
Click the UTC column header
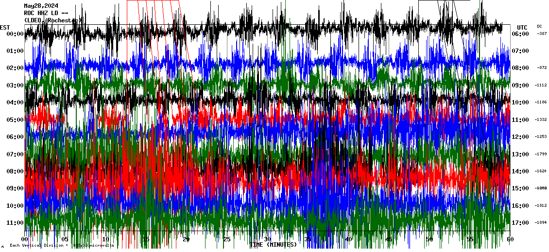[522, 27]
